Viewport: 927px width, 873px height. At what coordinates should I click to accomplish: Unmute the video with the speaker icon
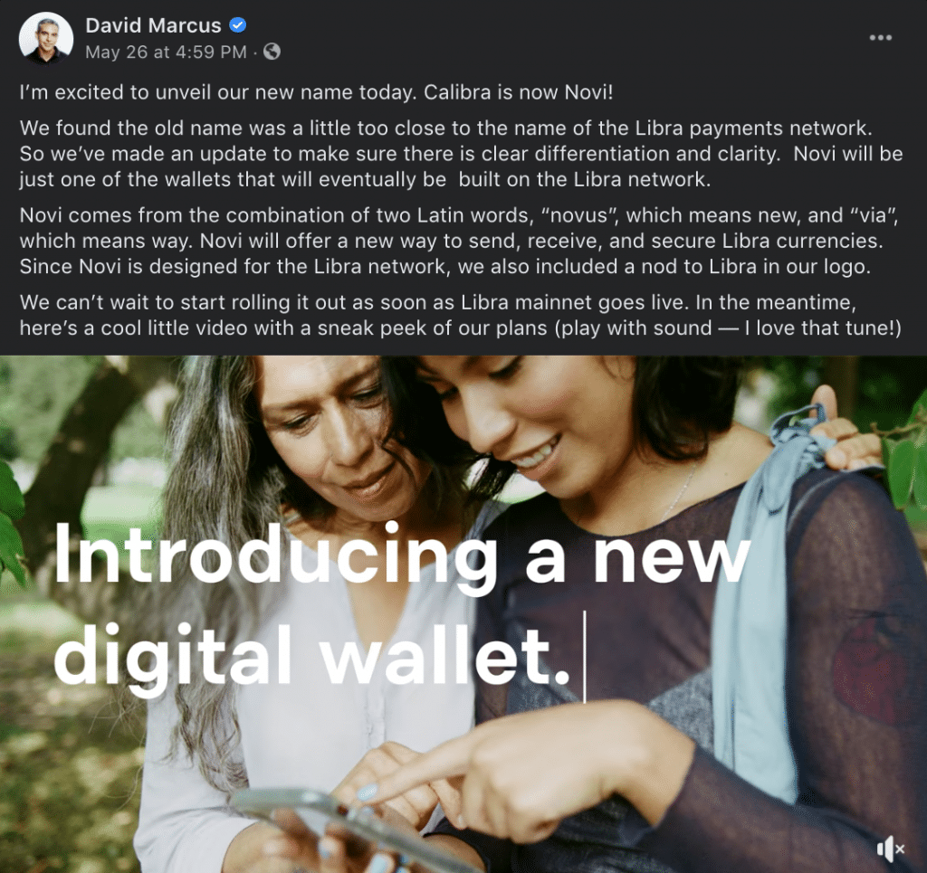(891, 849)
